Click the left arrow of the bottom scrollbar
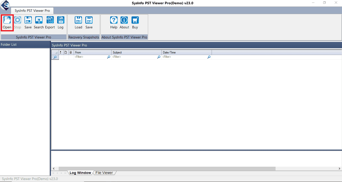This screenshot has height=182, width=342. (x=54, y=168)
